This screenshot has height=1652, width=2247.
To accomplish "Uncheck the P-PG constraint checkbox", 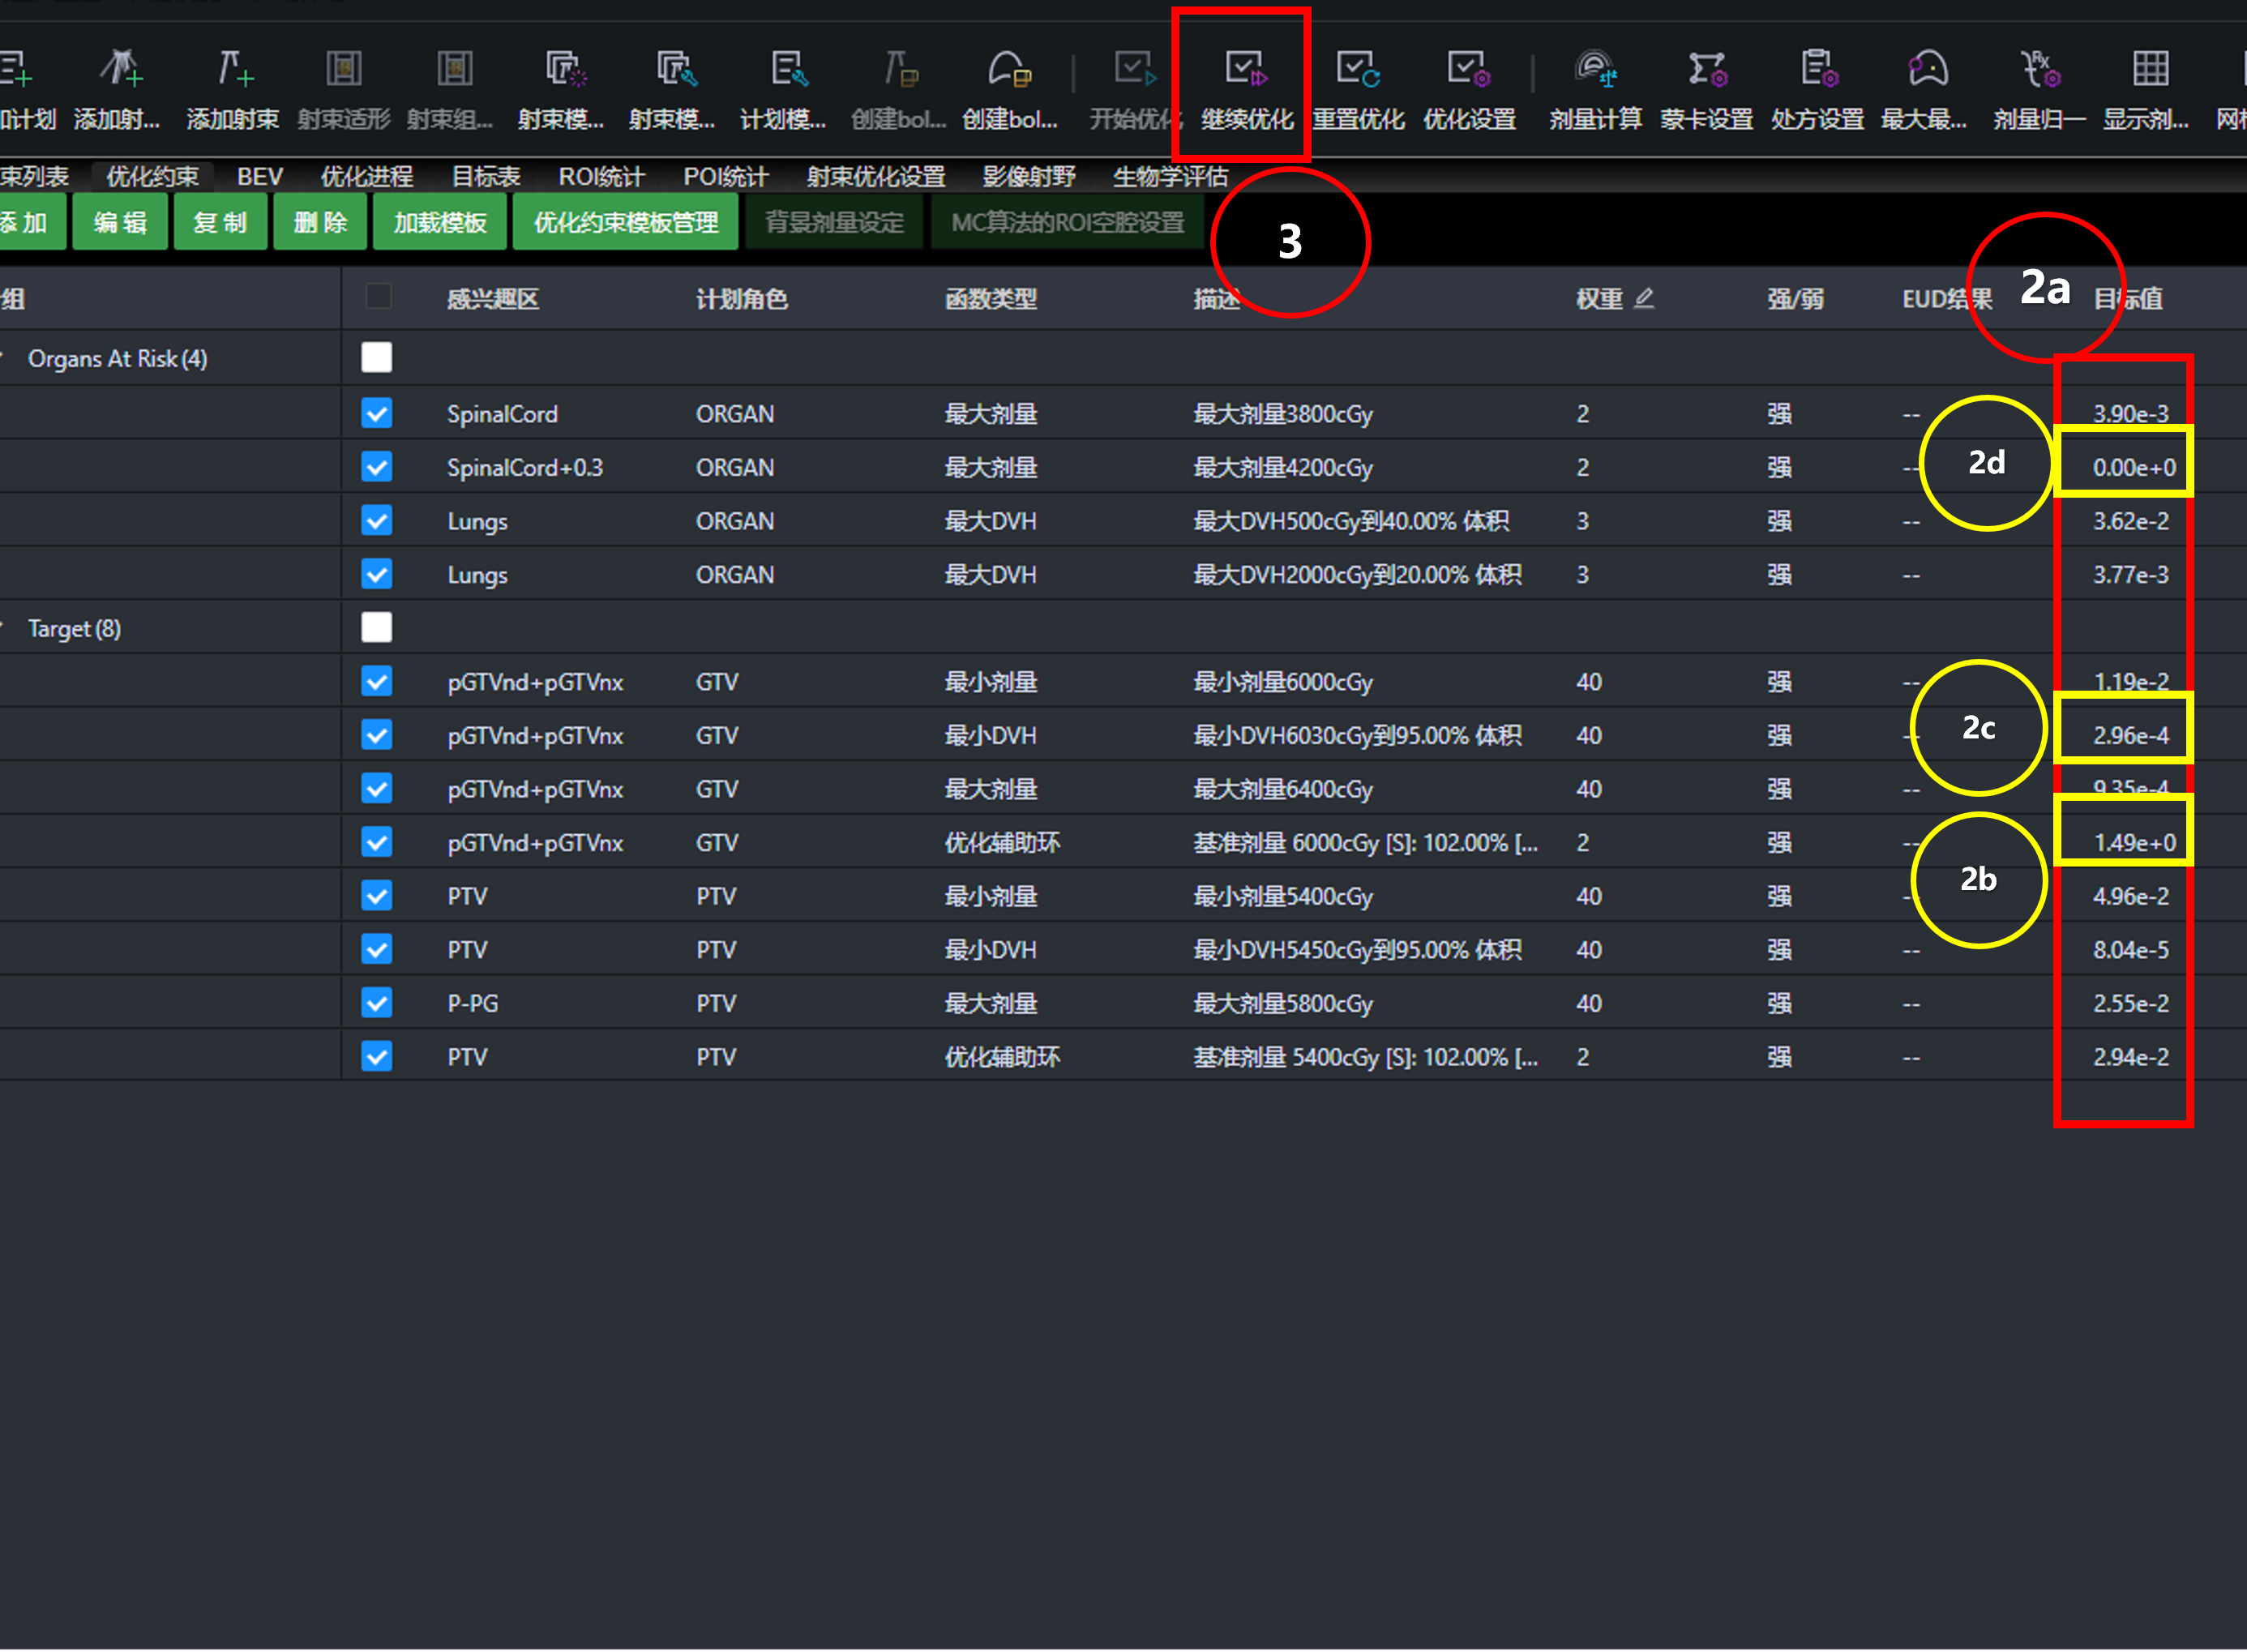I will [x=377, y=1002].
